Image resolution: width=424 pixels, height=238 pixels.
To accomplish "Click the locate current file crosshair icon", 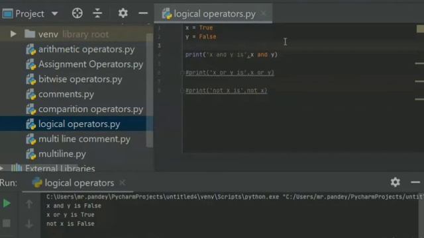I will (x=78, y=13).
